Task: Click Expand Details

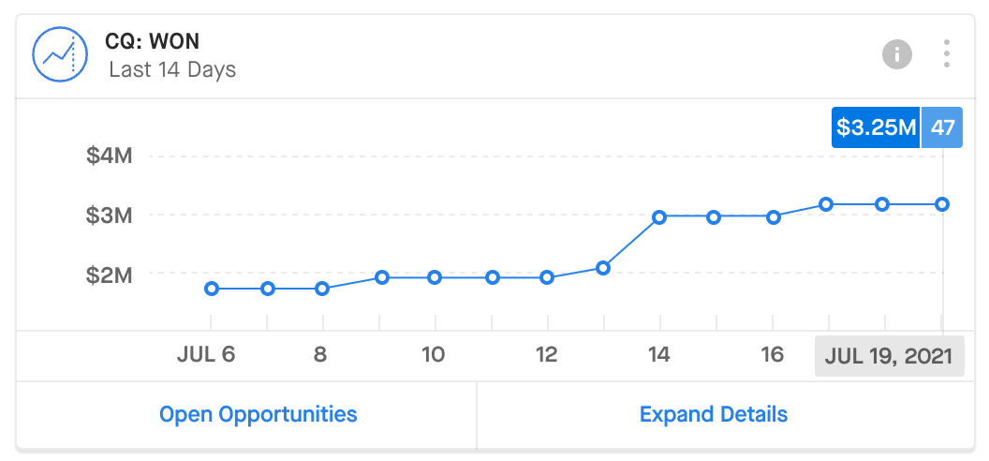Action: click(x=714, y=414)
